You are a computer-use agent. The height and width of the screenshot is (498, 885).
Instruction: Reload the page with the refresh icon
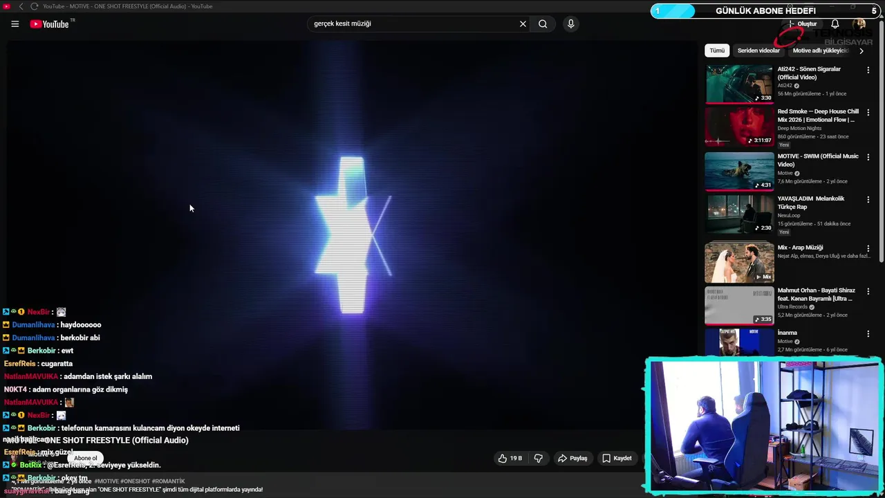[x=34, y=6]
